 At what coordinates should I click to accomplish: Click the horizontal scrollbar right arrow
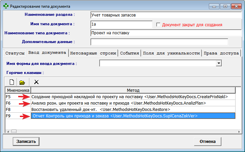click(x=239, y=131)
